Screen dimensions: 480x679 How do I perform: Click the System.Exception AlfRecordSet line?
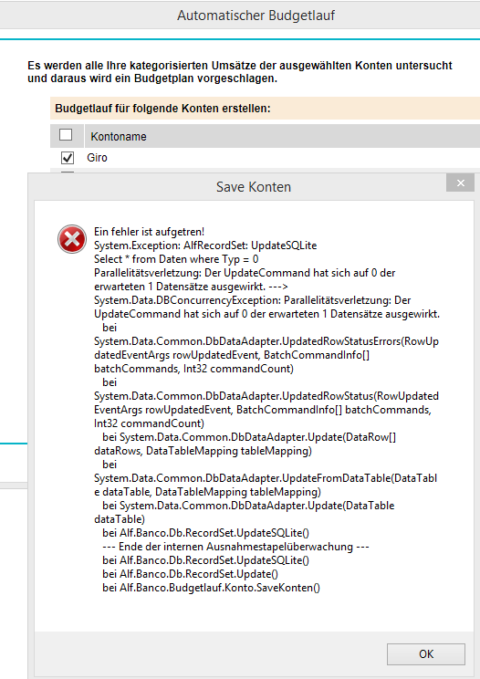[205, 245]
